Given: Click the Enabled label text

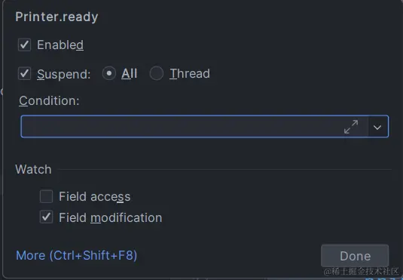Looking at the screenshot, I should point(60,45).
